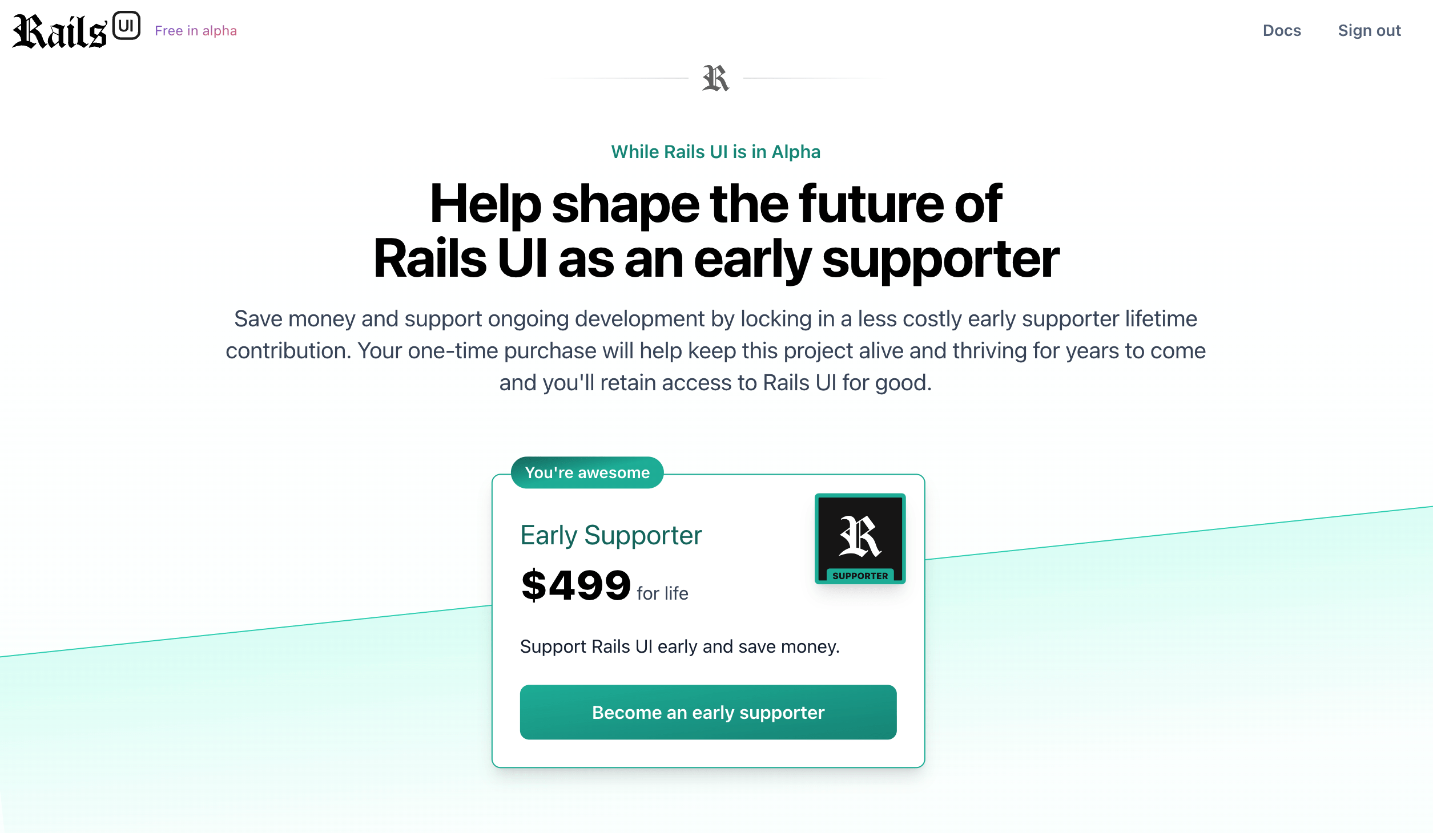Image resolution: width=1433 pixels, height=833 pixels.
Task: Open the Docs navigation link
Action: pyautogui.click(x=1282, y=30)
